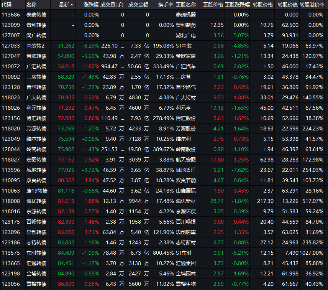Click price 83.000 of 思创转债

tap(66, 232)
